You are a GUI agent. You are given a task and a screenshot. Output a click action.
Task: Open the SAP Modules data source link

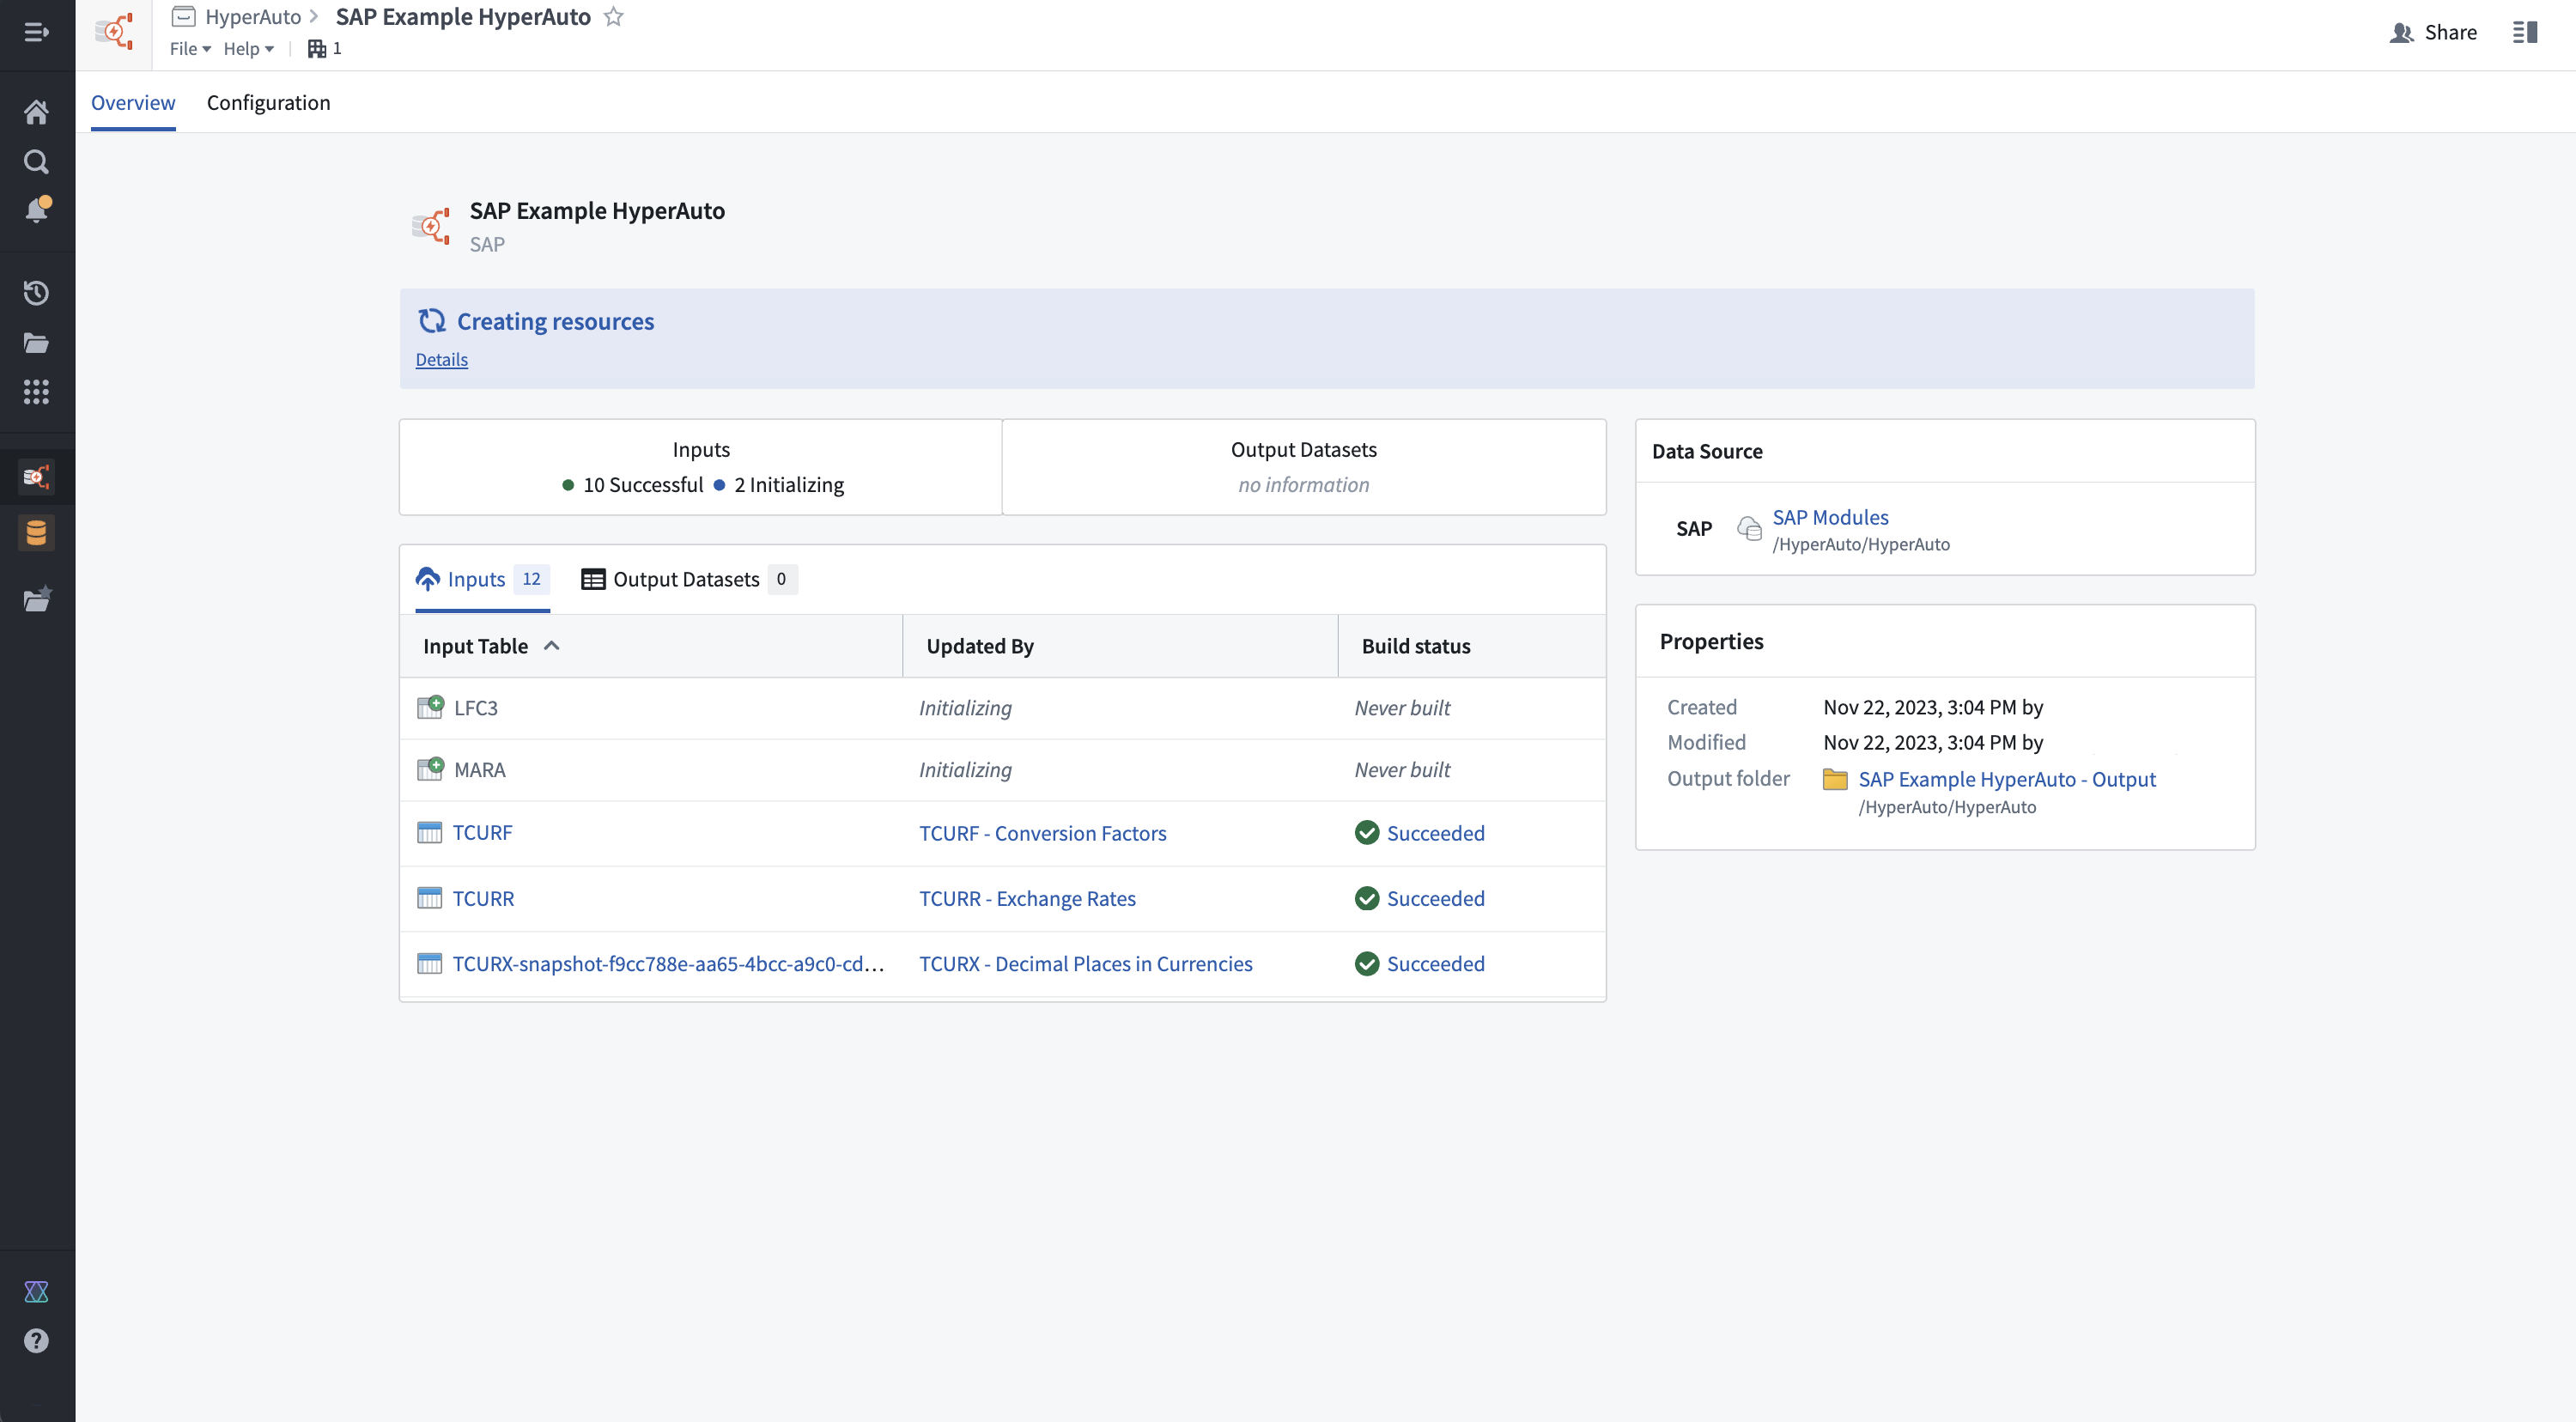pos(1830,517)
